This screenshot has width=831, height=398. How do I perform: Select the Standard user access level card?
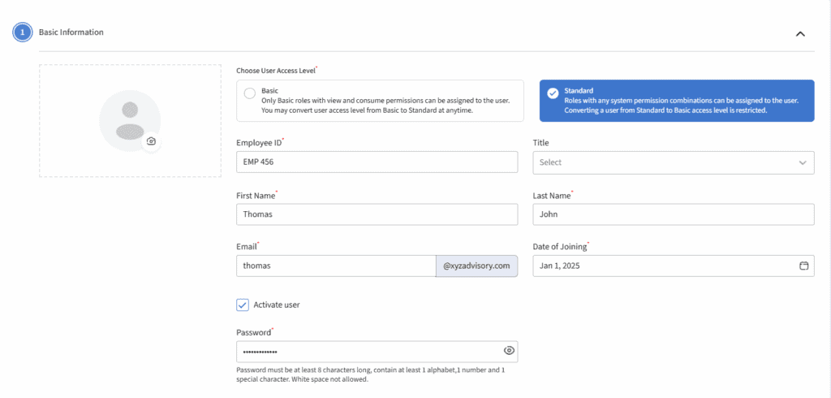[x=677, y=101]
